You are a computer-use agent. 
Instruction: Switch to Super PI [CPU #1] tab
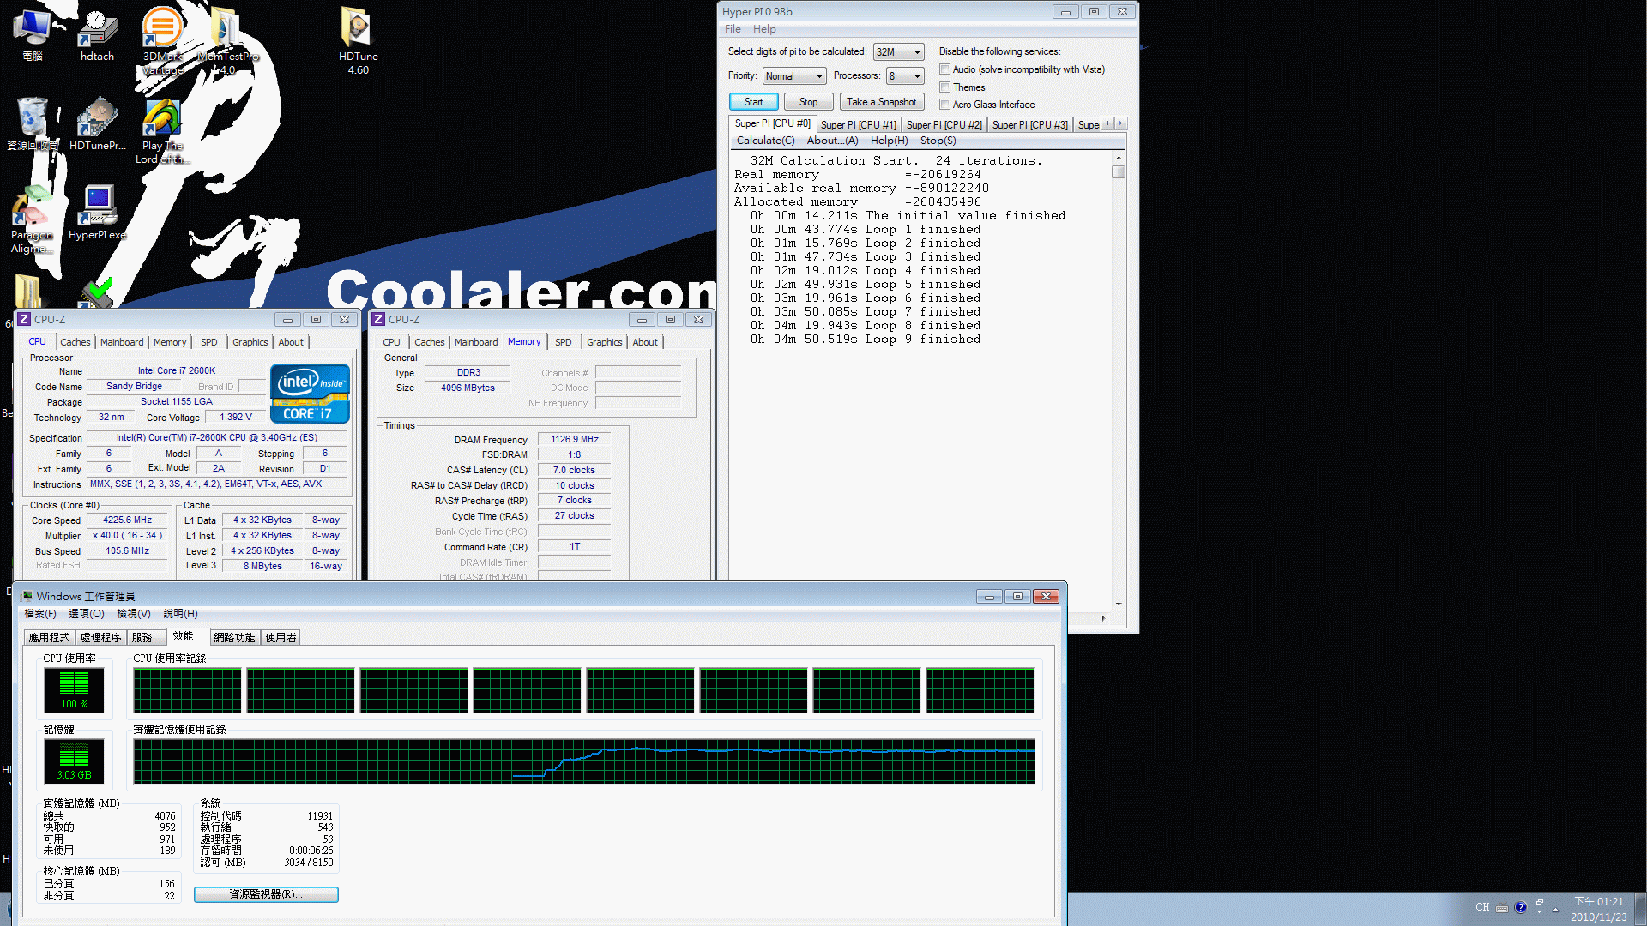point(858,125)
